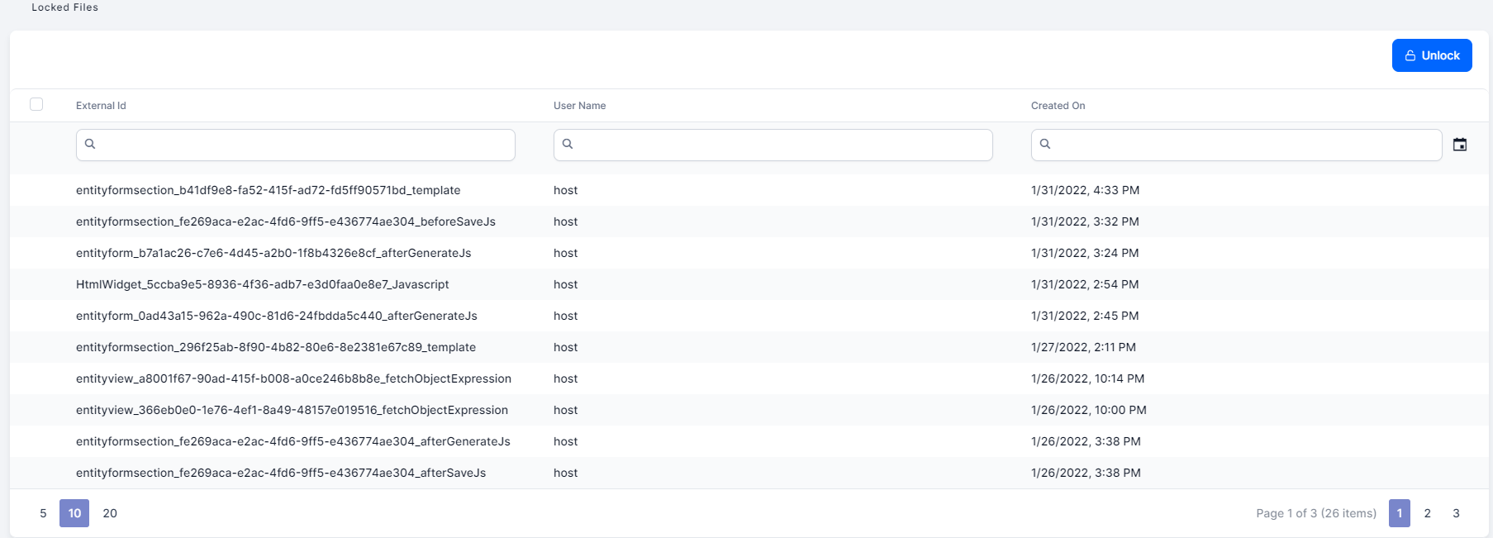Click the search icon in Created On filter
This screenshot has width=1493, height=538.
click(1045, 144)
